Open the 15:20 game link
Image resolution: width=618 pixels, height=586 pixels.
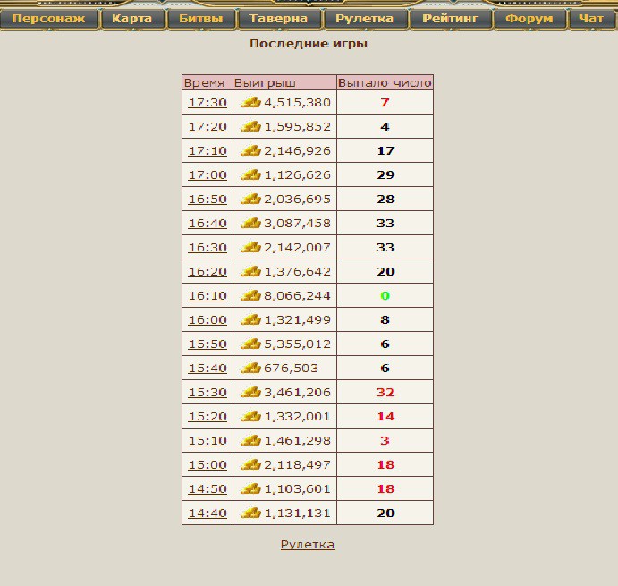point(207,416)
